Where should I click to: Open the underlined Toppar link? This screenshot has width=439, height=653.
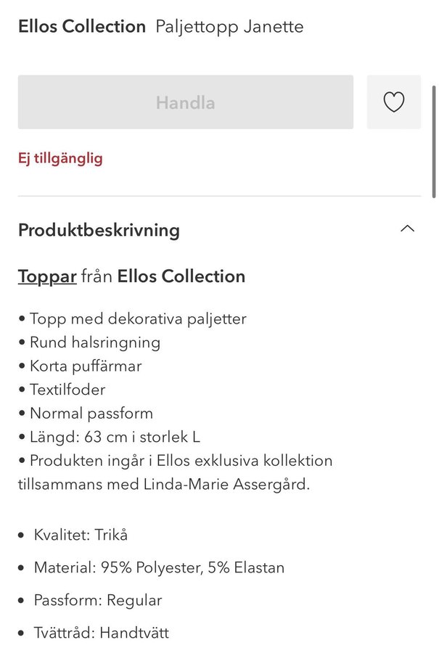47,276
